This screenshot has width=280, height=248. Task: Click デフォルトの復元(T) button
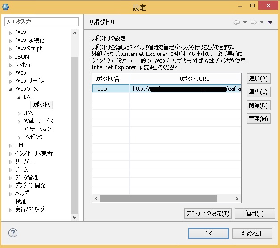point(208,214)
